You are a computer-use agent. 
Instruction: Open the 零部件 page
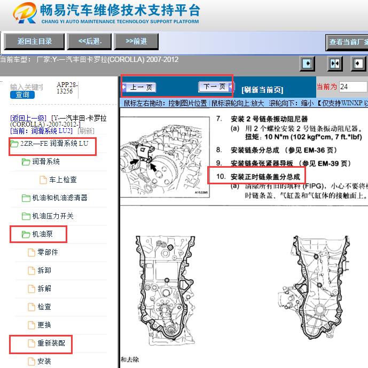tap(48, 252)
